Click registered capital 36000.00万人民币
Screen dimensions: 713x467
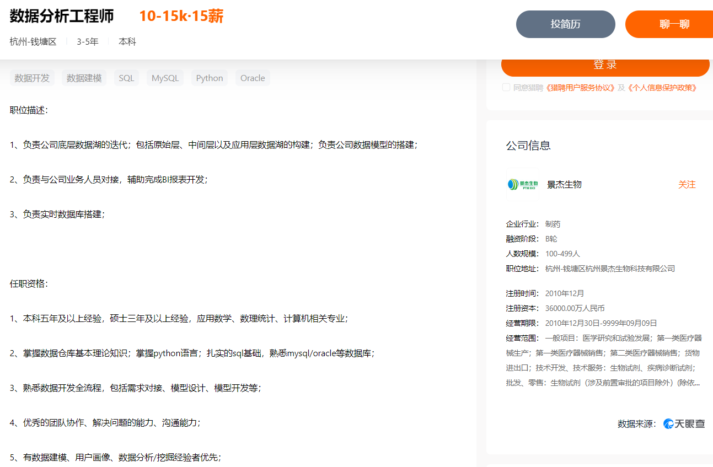[x=575, y=309]
